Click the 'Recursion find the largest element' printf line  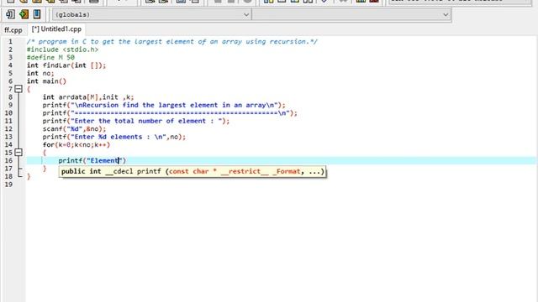tap(164, 105)
